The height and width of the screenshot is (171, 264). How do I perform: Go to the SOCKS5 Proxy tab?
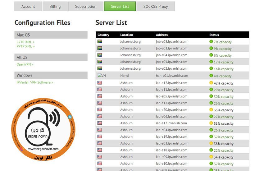point(156,7)
